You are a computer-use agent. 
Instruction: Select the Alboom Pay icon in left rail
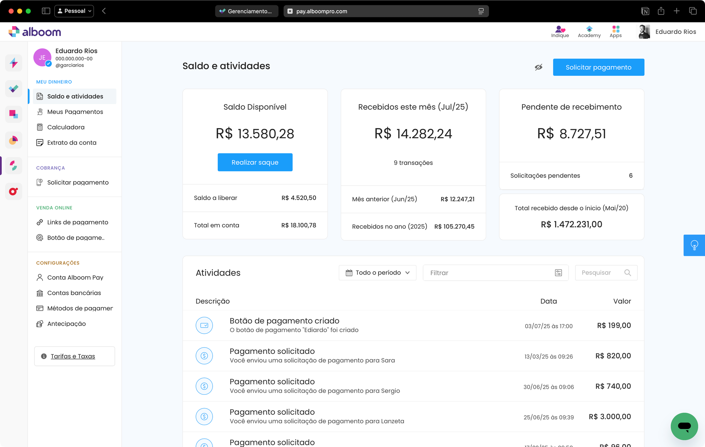(x=13, y=165)
